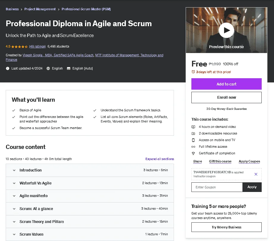Expand the Introduction section

90,170
